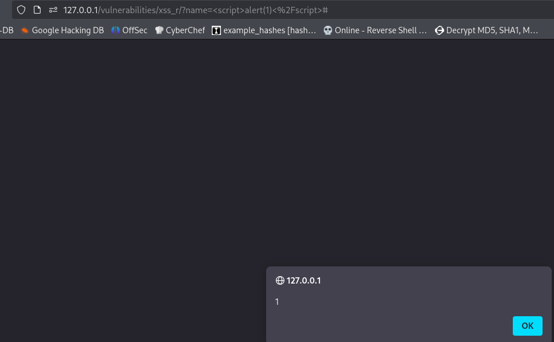Open the partially visible -DB bookmark

[x=6, y=30]
